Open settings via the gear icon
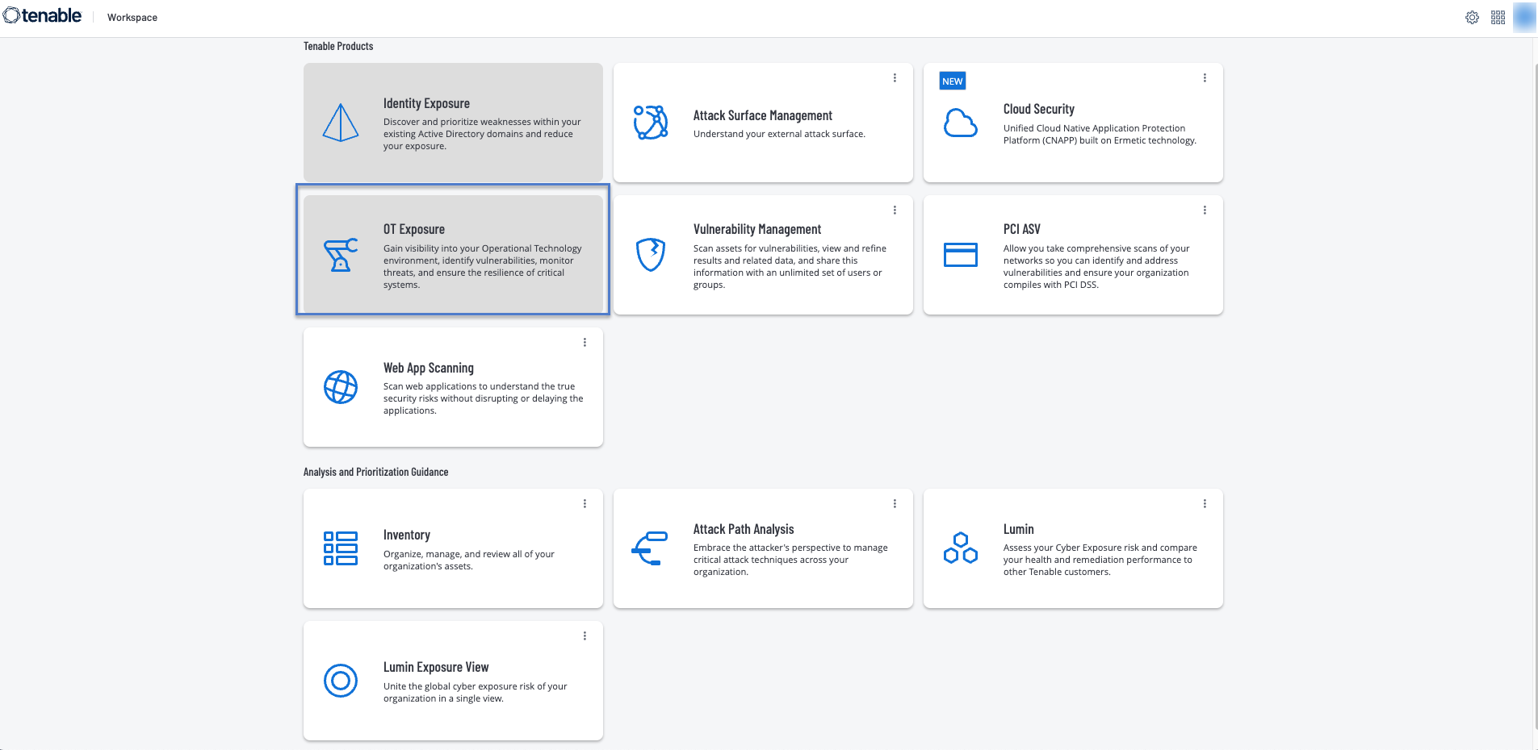Screen dimensions: 1538x750 tap(1472, 18)
